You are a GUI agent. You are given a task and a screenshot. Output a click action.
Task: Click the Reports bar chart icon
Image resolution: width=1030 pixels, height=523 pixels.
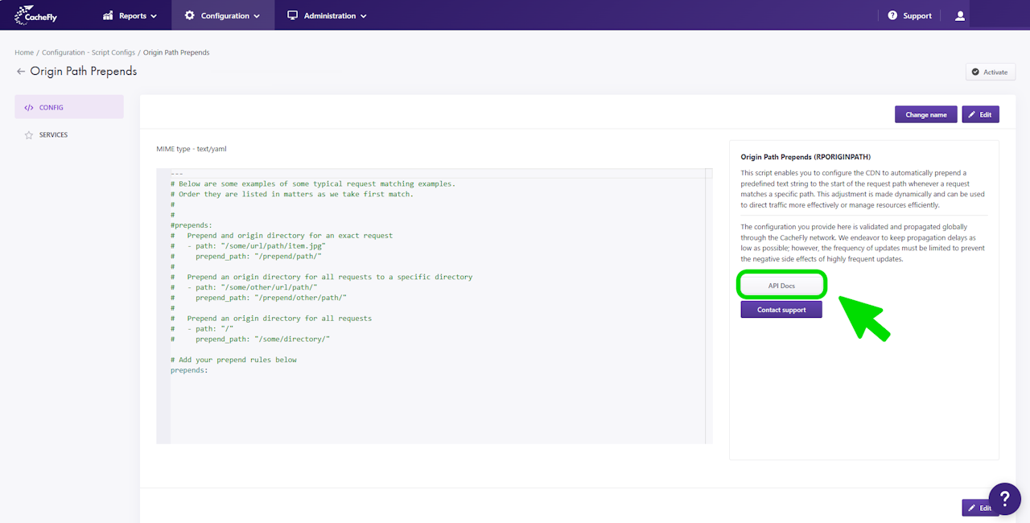108,15
